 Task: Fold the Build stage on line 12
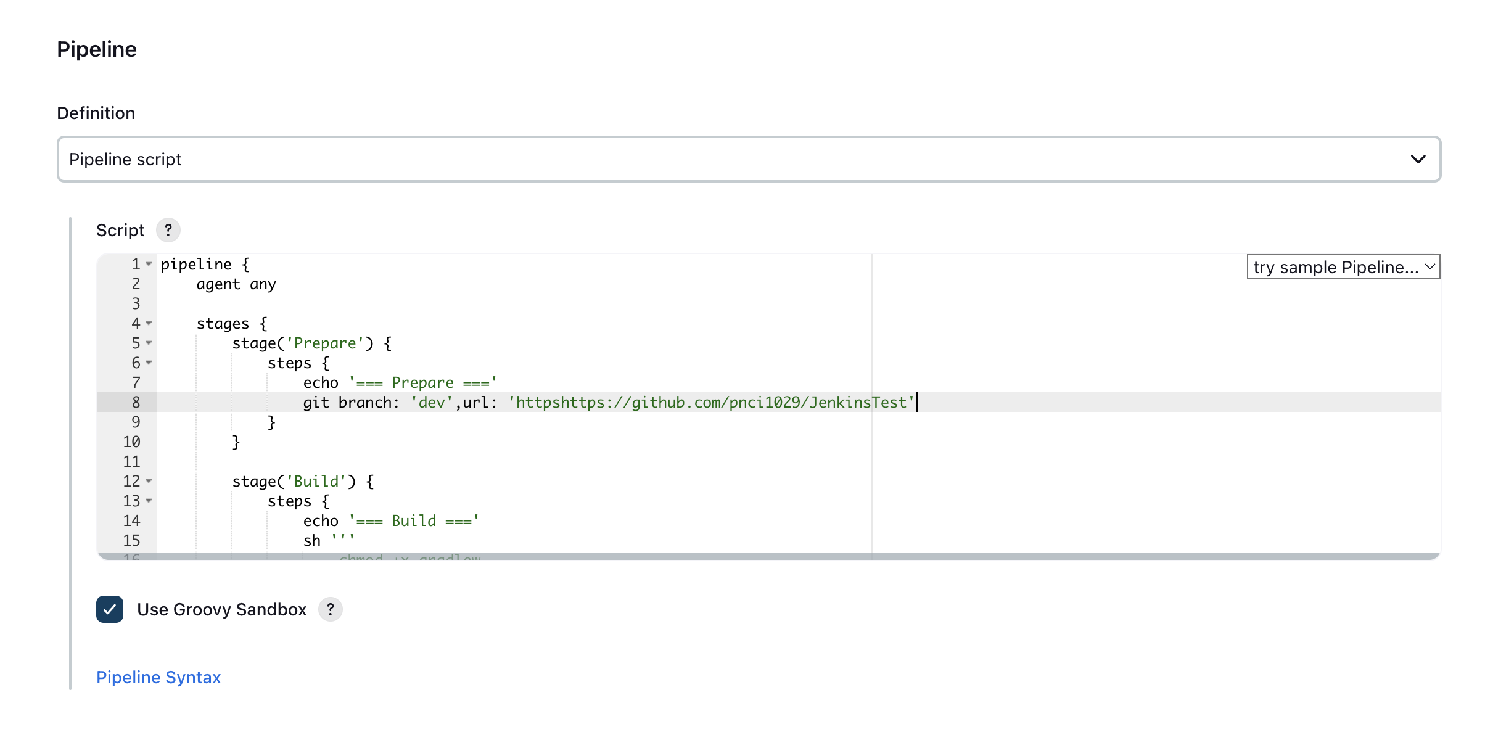pos(149,482)
